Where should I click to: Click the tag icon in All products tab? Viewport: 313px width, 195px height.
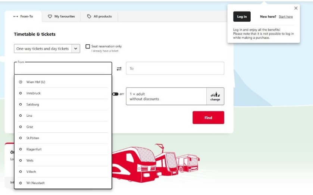pos(89,16)
